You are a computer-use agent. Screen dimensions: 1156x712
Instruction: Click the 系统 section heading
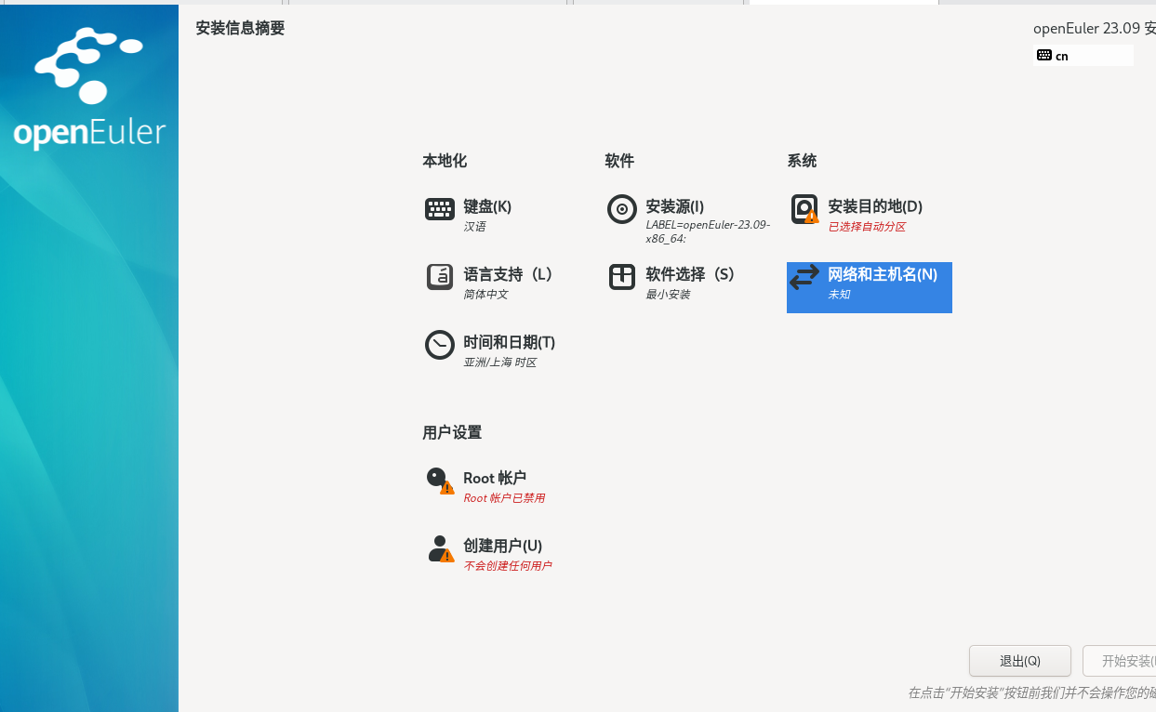pyautogui.click(x=802, y=161)
